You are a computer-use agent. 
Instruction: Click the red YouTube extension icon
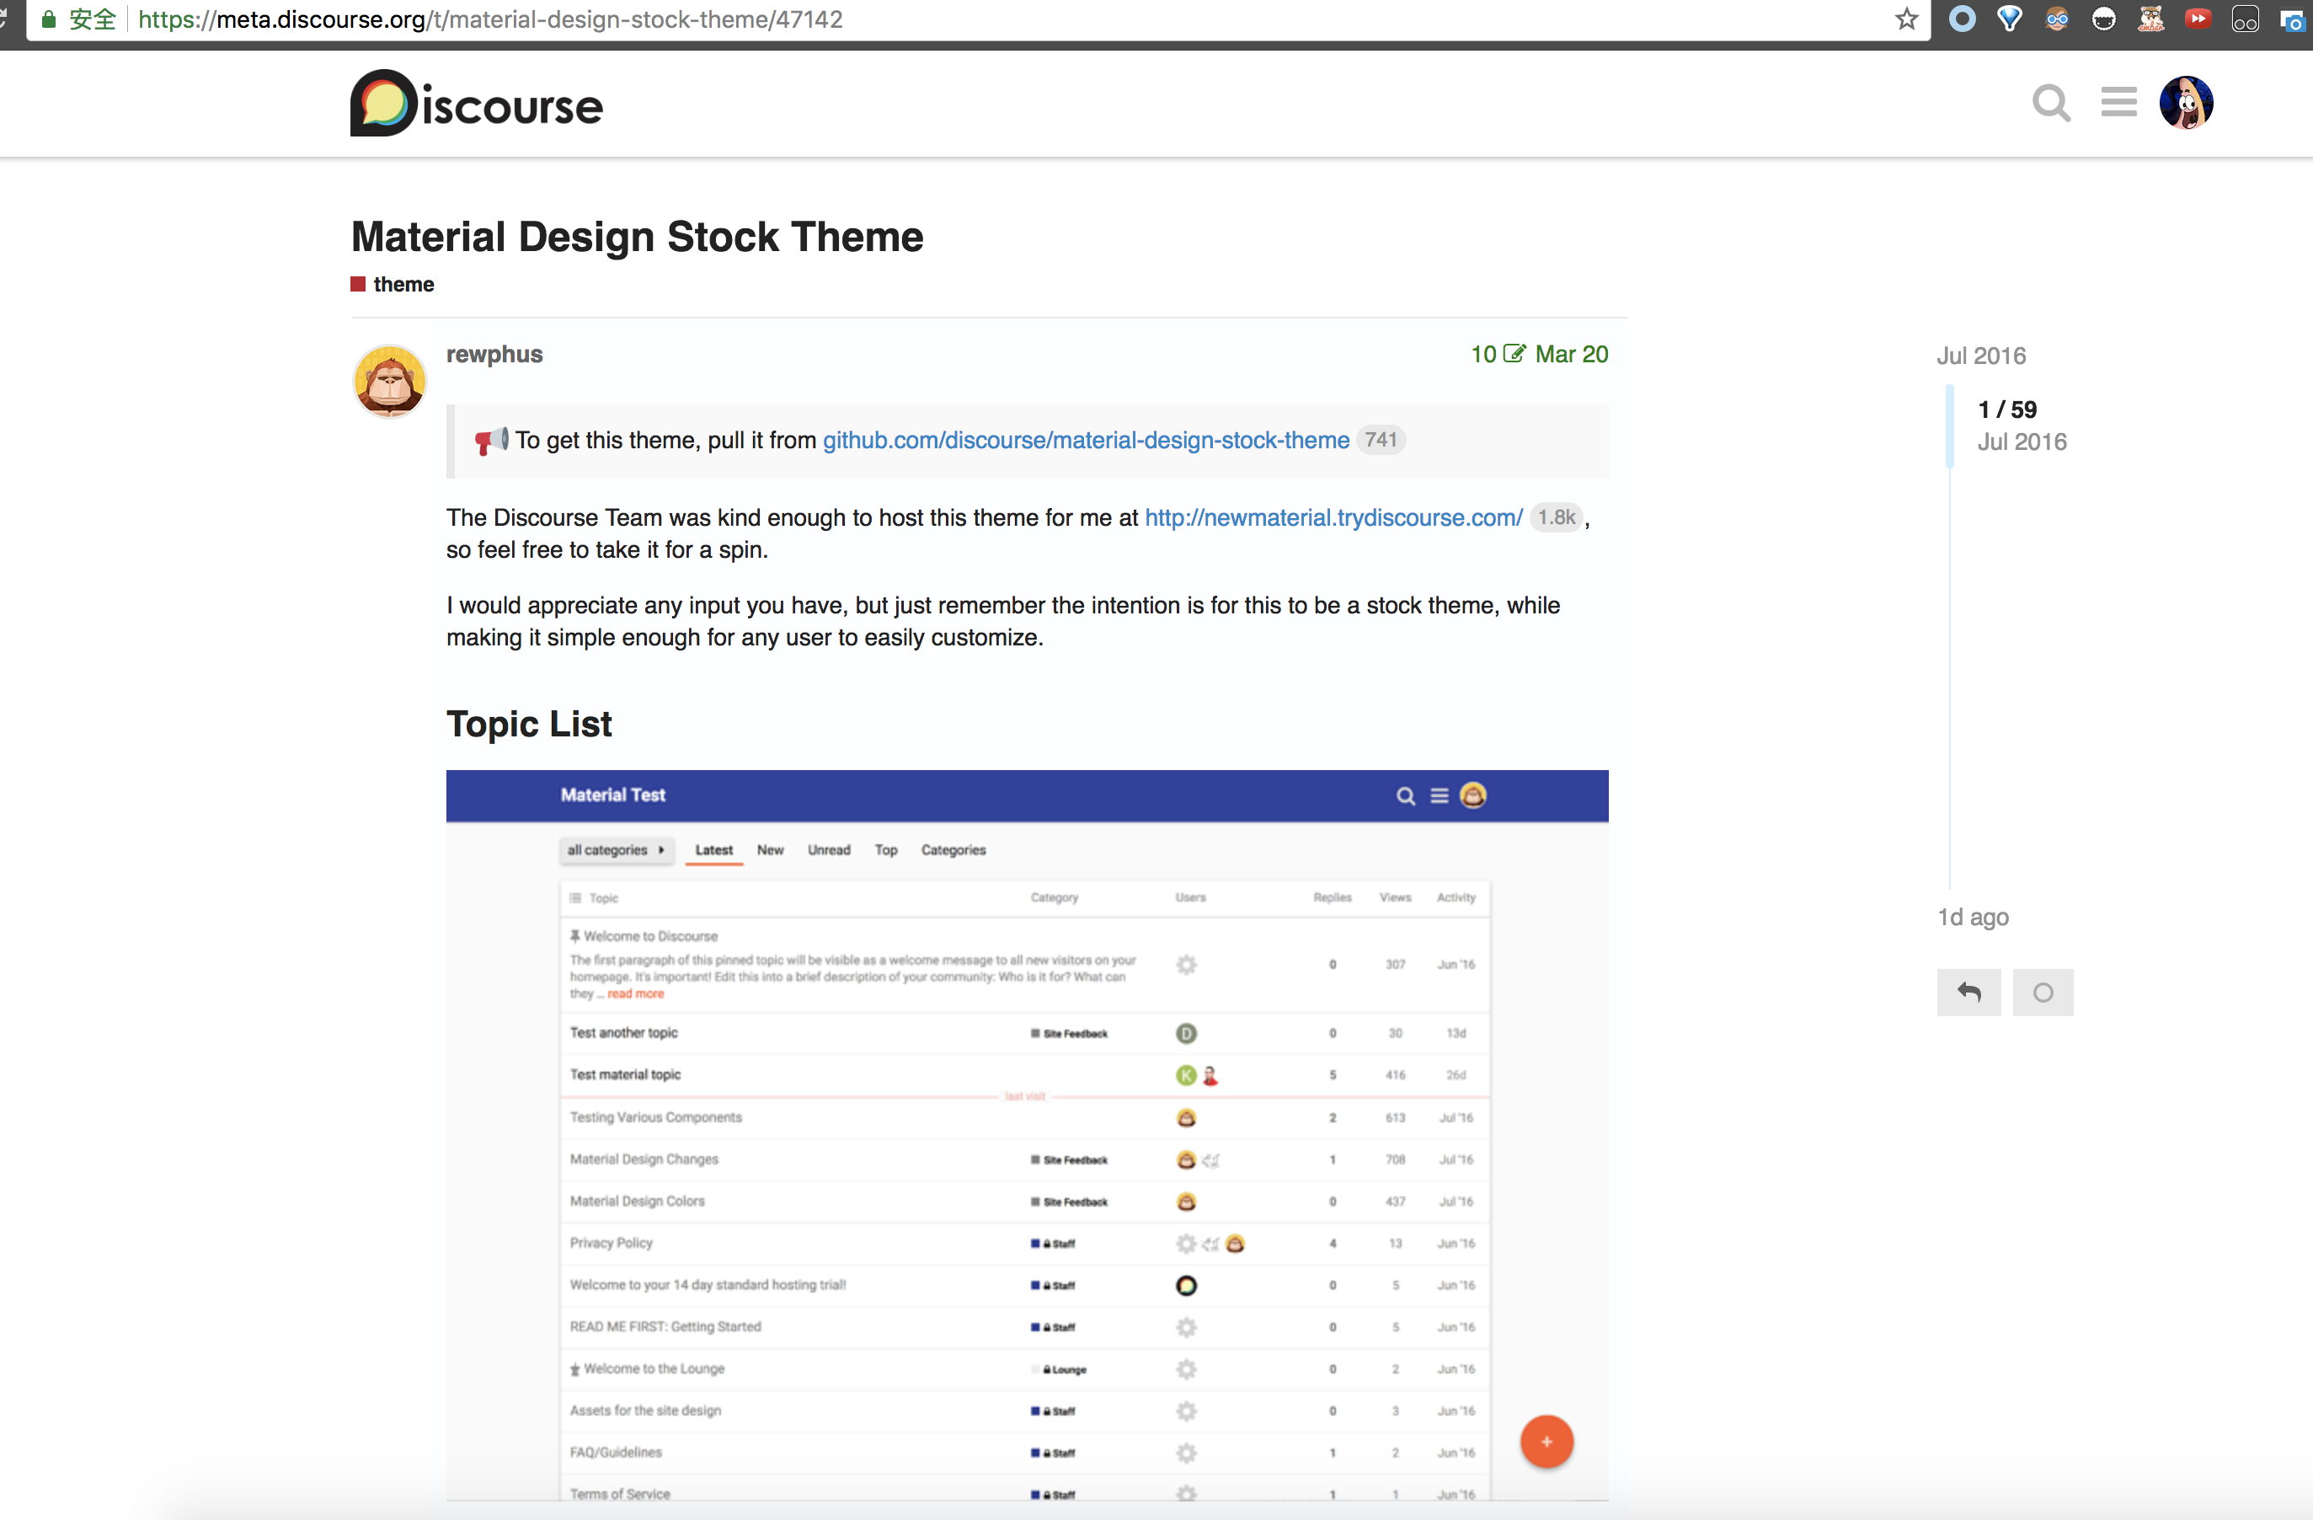coord(2198,19)
